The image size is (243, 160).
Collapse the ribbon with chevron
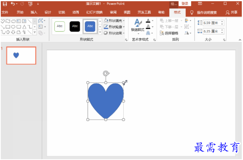tap(240, 40)
